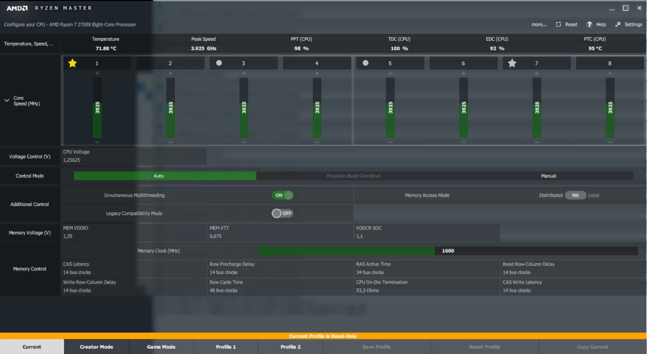Increase core 7 speed with plus
Screen dimensions: 647x354
tap(537, 73)
